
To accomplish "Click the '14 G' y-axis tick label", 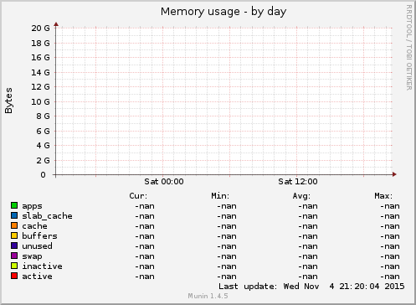I will [x=40, y=73].
